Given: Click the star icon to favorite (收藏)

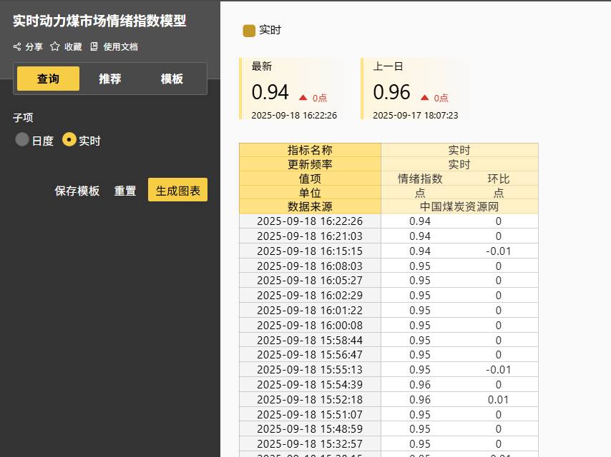Looking at the screenshot, I should (55, 47).
